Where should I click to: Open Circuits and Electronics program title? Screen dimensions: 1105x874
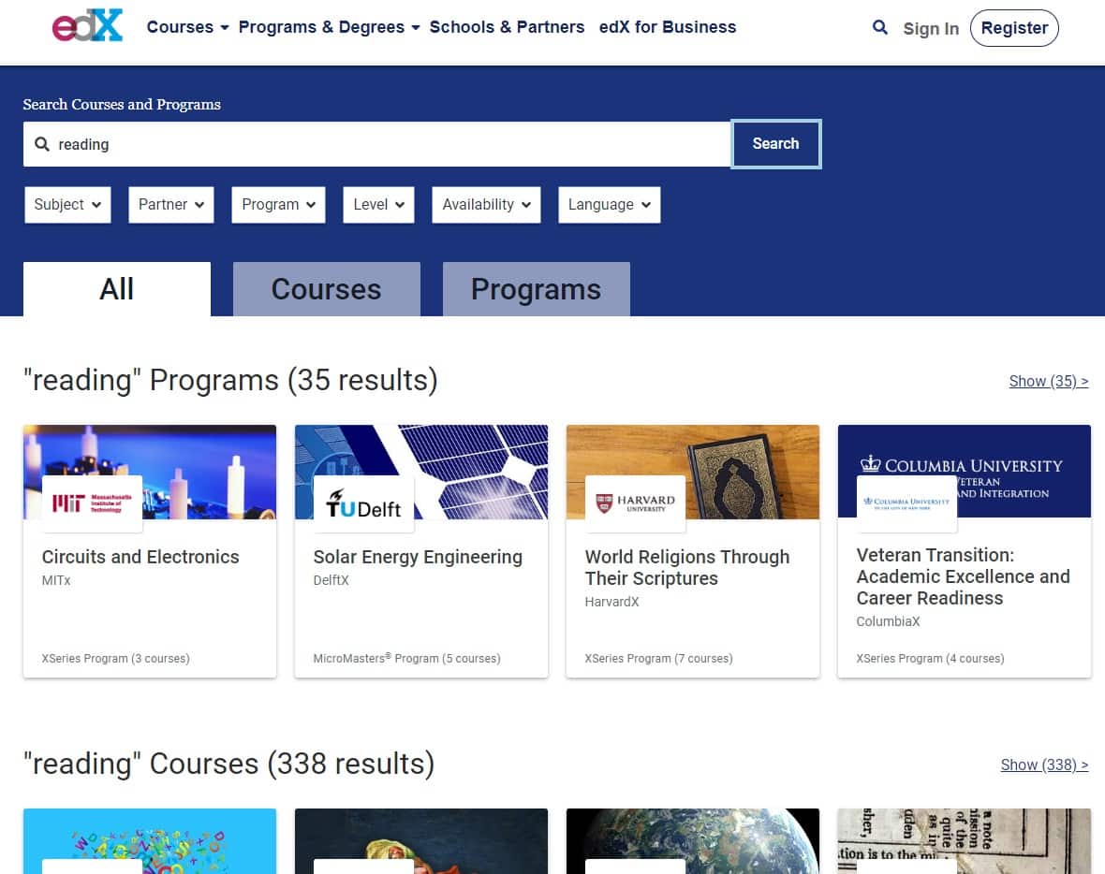click(x=140, y=557)
